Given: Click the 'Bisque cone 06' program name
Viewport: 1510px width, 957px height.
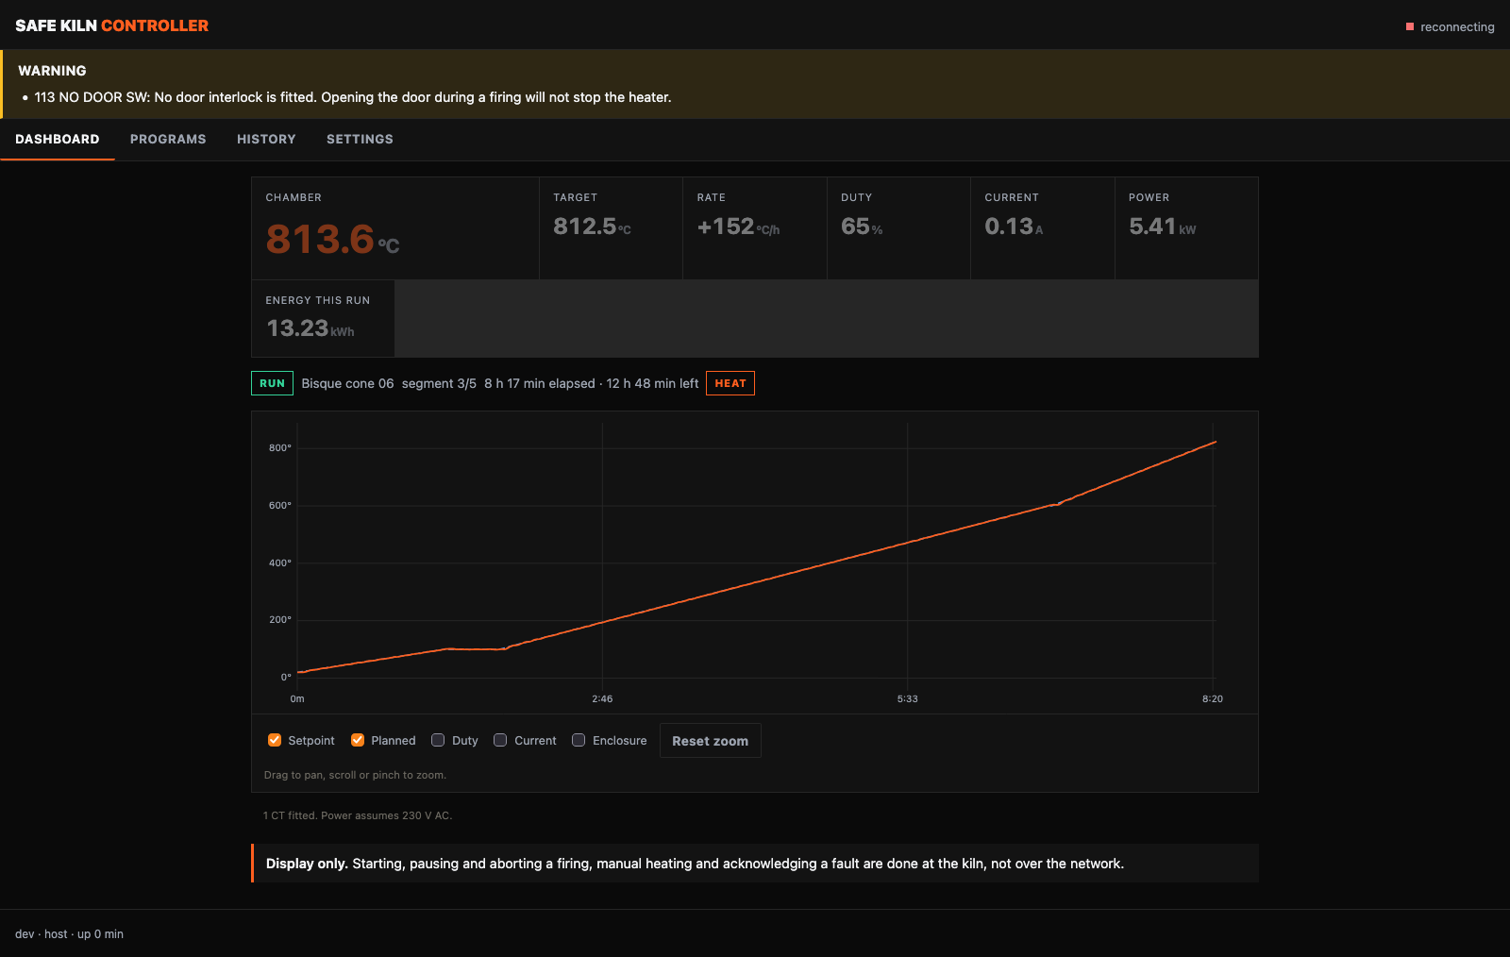Looking at the screenshot, I should click(347, 383).
